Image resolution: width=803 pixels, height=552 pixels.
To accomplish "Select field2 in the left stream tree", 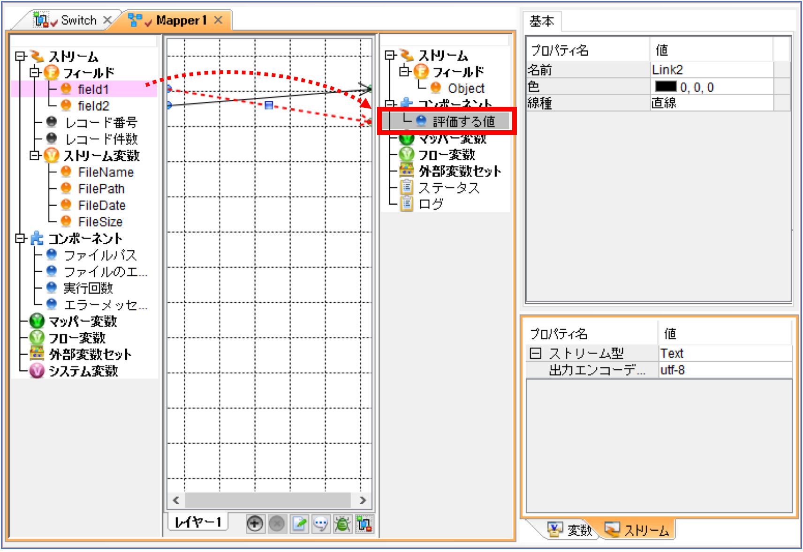I will point(93,106).
